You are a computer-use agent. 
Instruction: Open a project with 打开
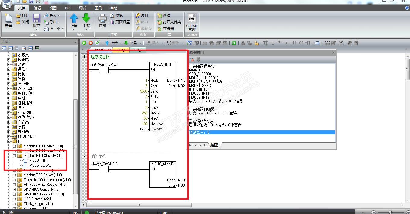click(23, 16)
